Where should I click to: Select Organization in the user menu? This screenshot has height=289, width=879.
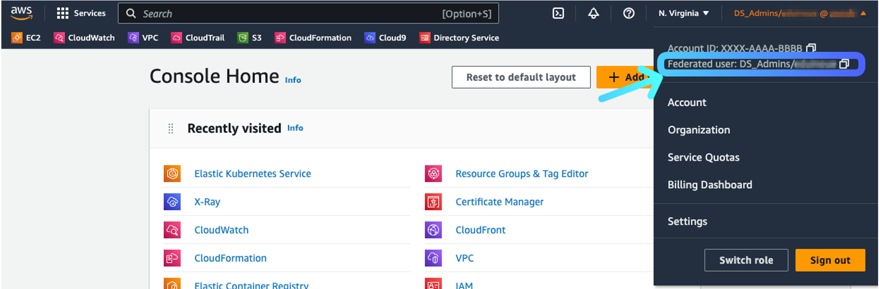coord(699,130)
